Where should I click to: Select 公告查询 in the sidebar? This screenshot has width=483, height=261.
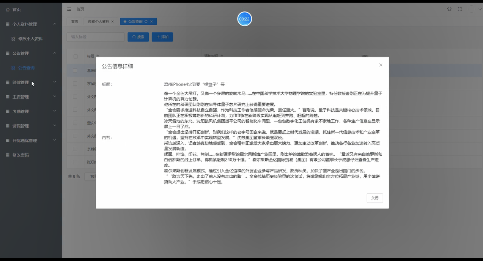click(x=31, y=68)
